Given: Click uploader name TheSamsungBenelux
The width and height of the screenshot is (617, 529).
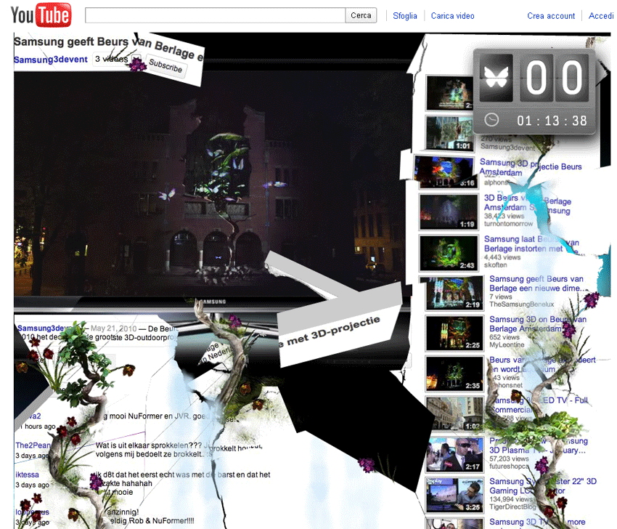Looking at the screenshot, I should 521,304.
